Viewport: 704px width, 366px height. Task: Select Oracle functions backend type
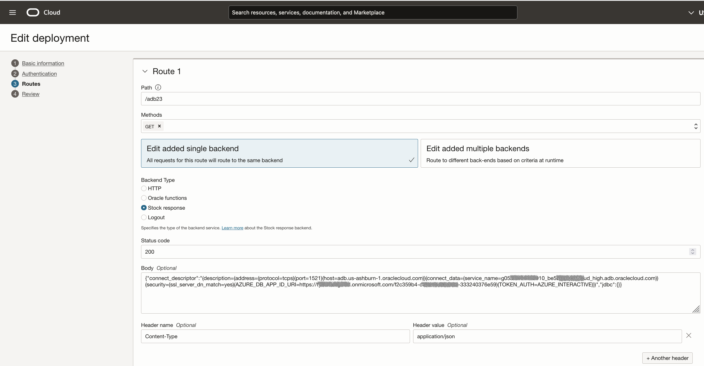click(x=144, y=198)
